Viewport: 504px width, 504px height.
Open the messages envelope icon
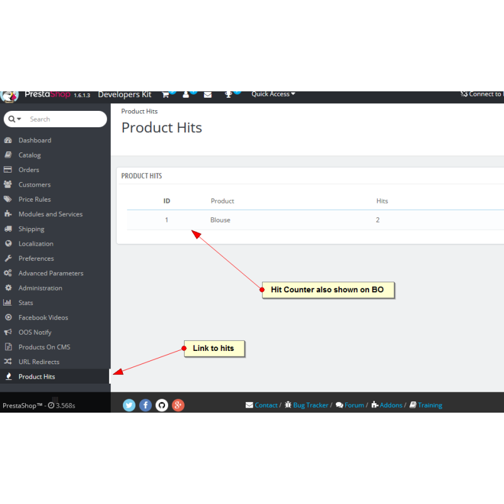tap(208, 95)
